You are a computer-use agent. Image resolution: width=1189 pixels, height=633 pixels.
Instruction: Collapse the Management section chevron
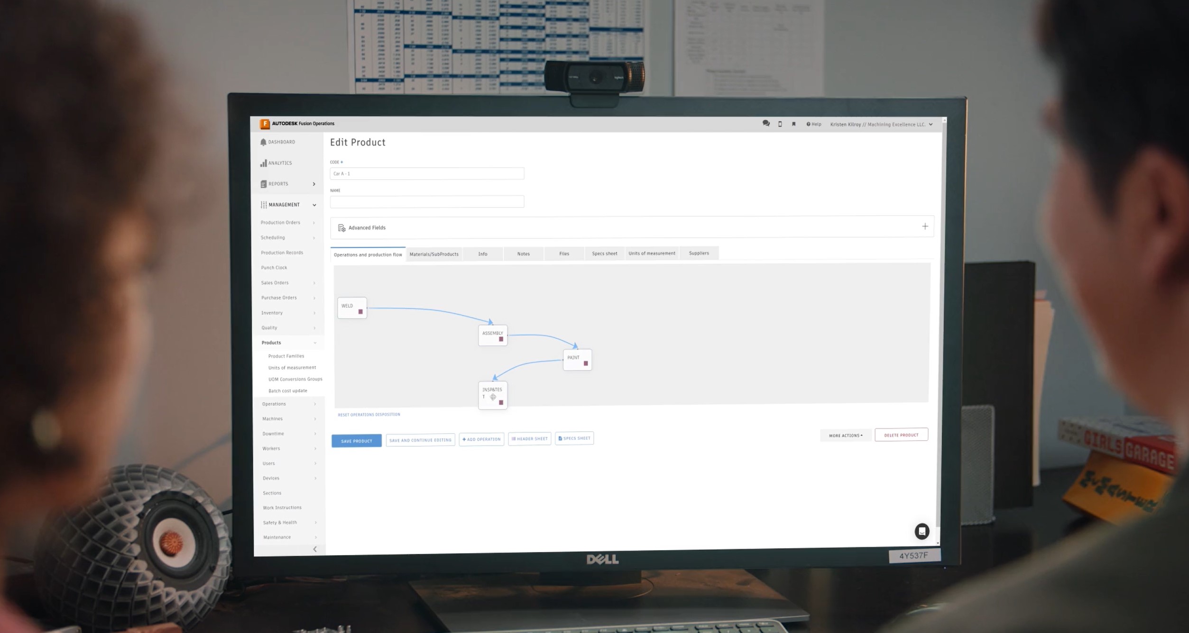pos(314,205)
